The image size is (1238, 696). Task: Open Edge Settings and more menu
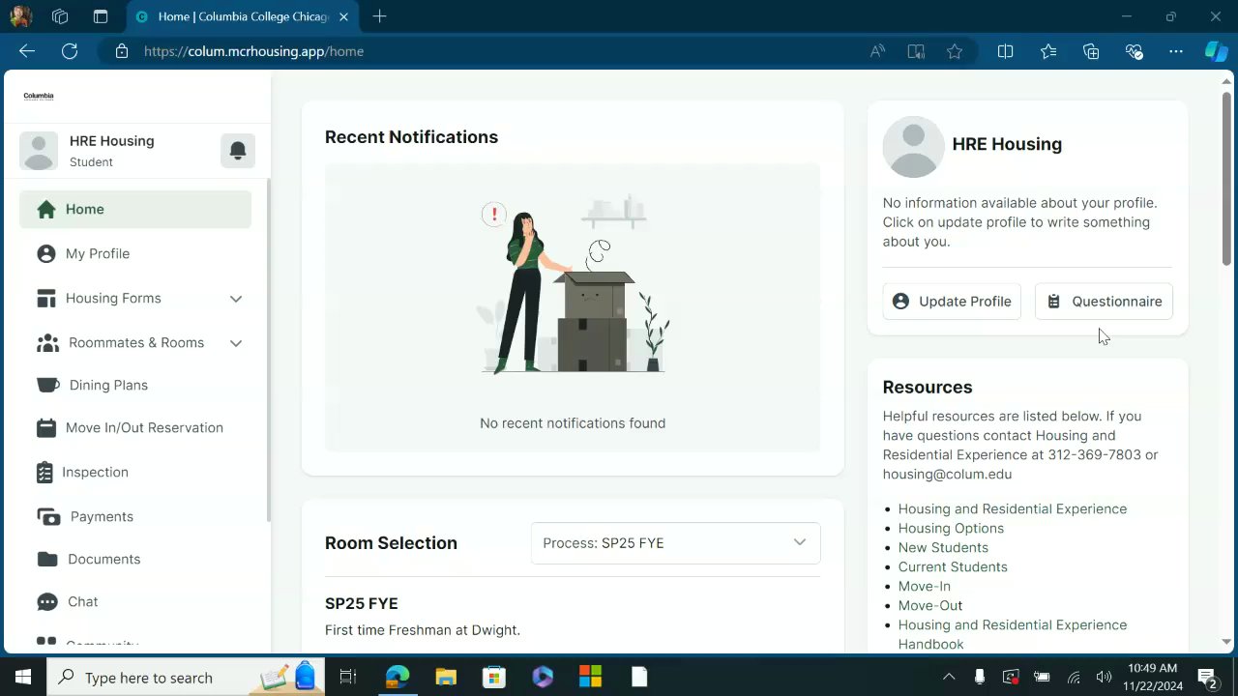tap(1176, 51)
